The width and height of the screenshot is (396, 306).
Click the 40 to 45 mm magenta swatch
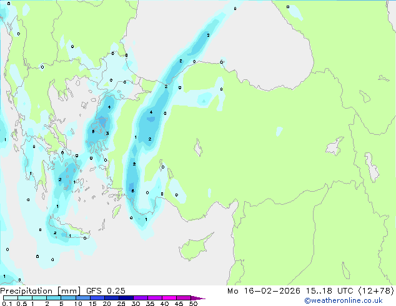(x=169, y=298)
